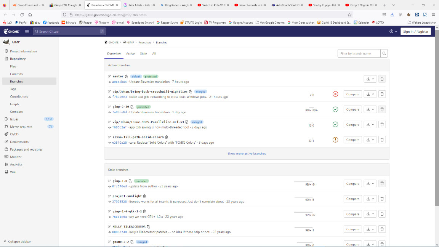Image resolution: width=439 pixels, height=247 pixels.
Task: Expand download options for project-sunlight branch
Action: (x=370, y=199)
